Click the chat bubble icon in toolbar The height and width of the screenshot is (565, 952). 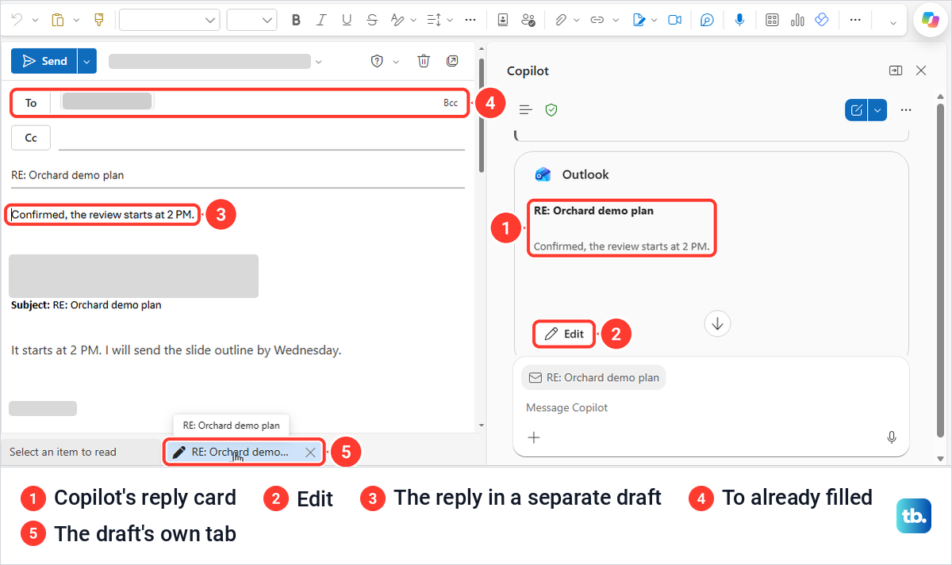point(707,20)
